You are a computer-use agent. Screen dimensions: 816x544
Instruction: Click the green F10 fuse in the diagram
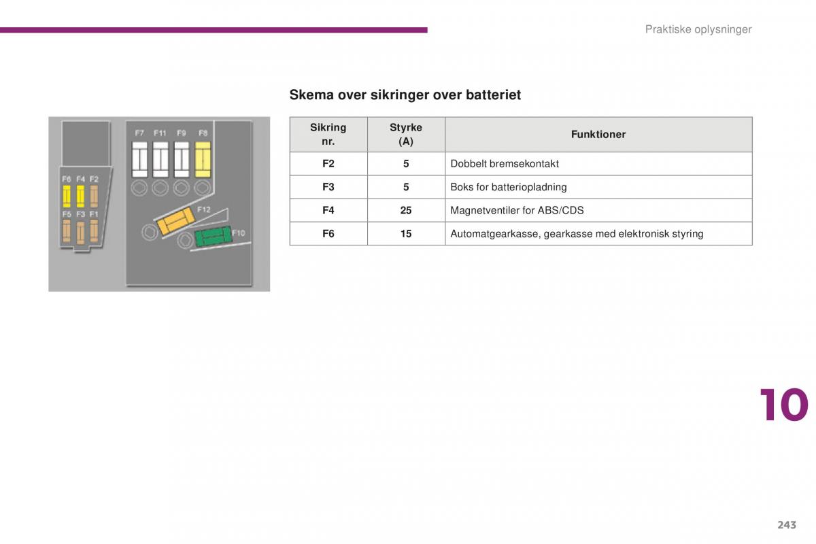[x=214, y=236]
